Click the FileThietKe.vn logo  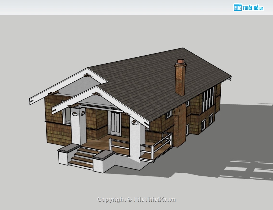click(249, 7)
